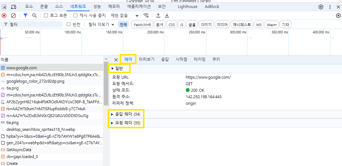The width and height of the screenshot is (342, 166).
Task: Click the 필터 text input field
Action: (x=32, y=25)
